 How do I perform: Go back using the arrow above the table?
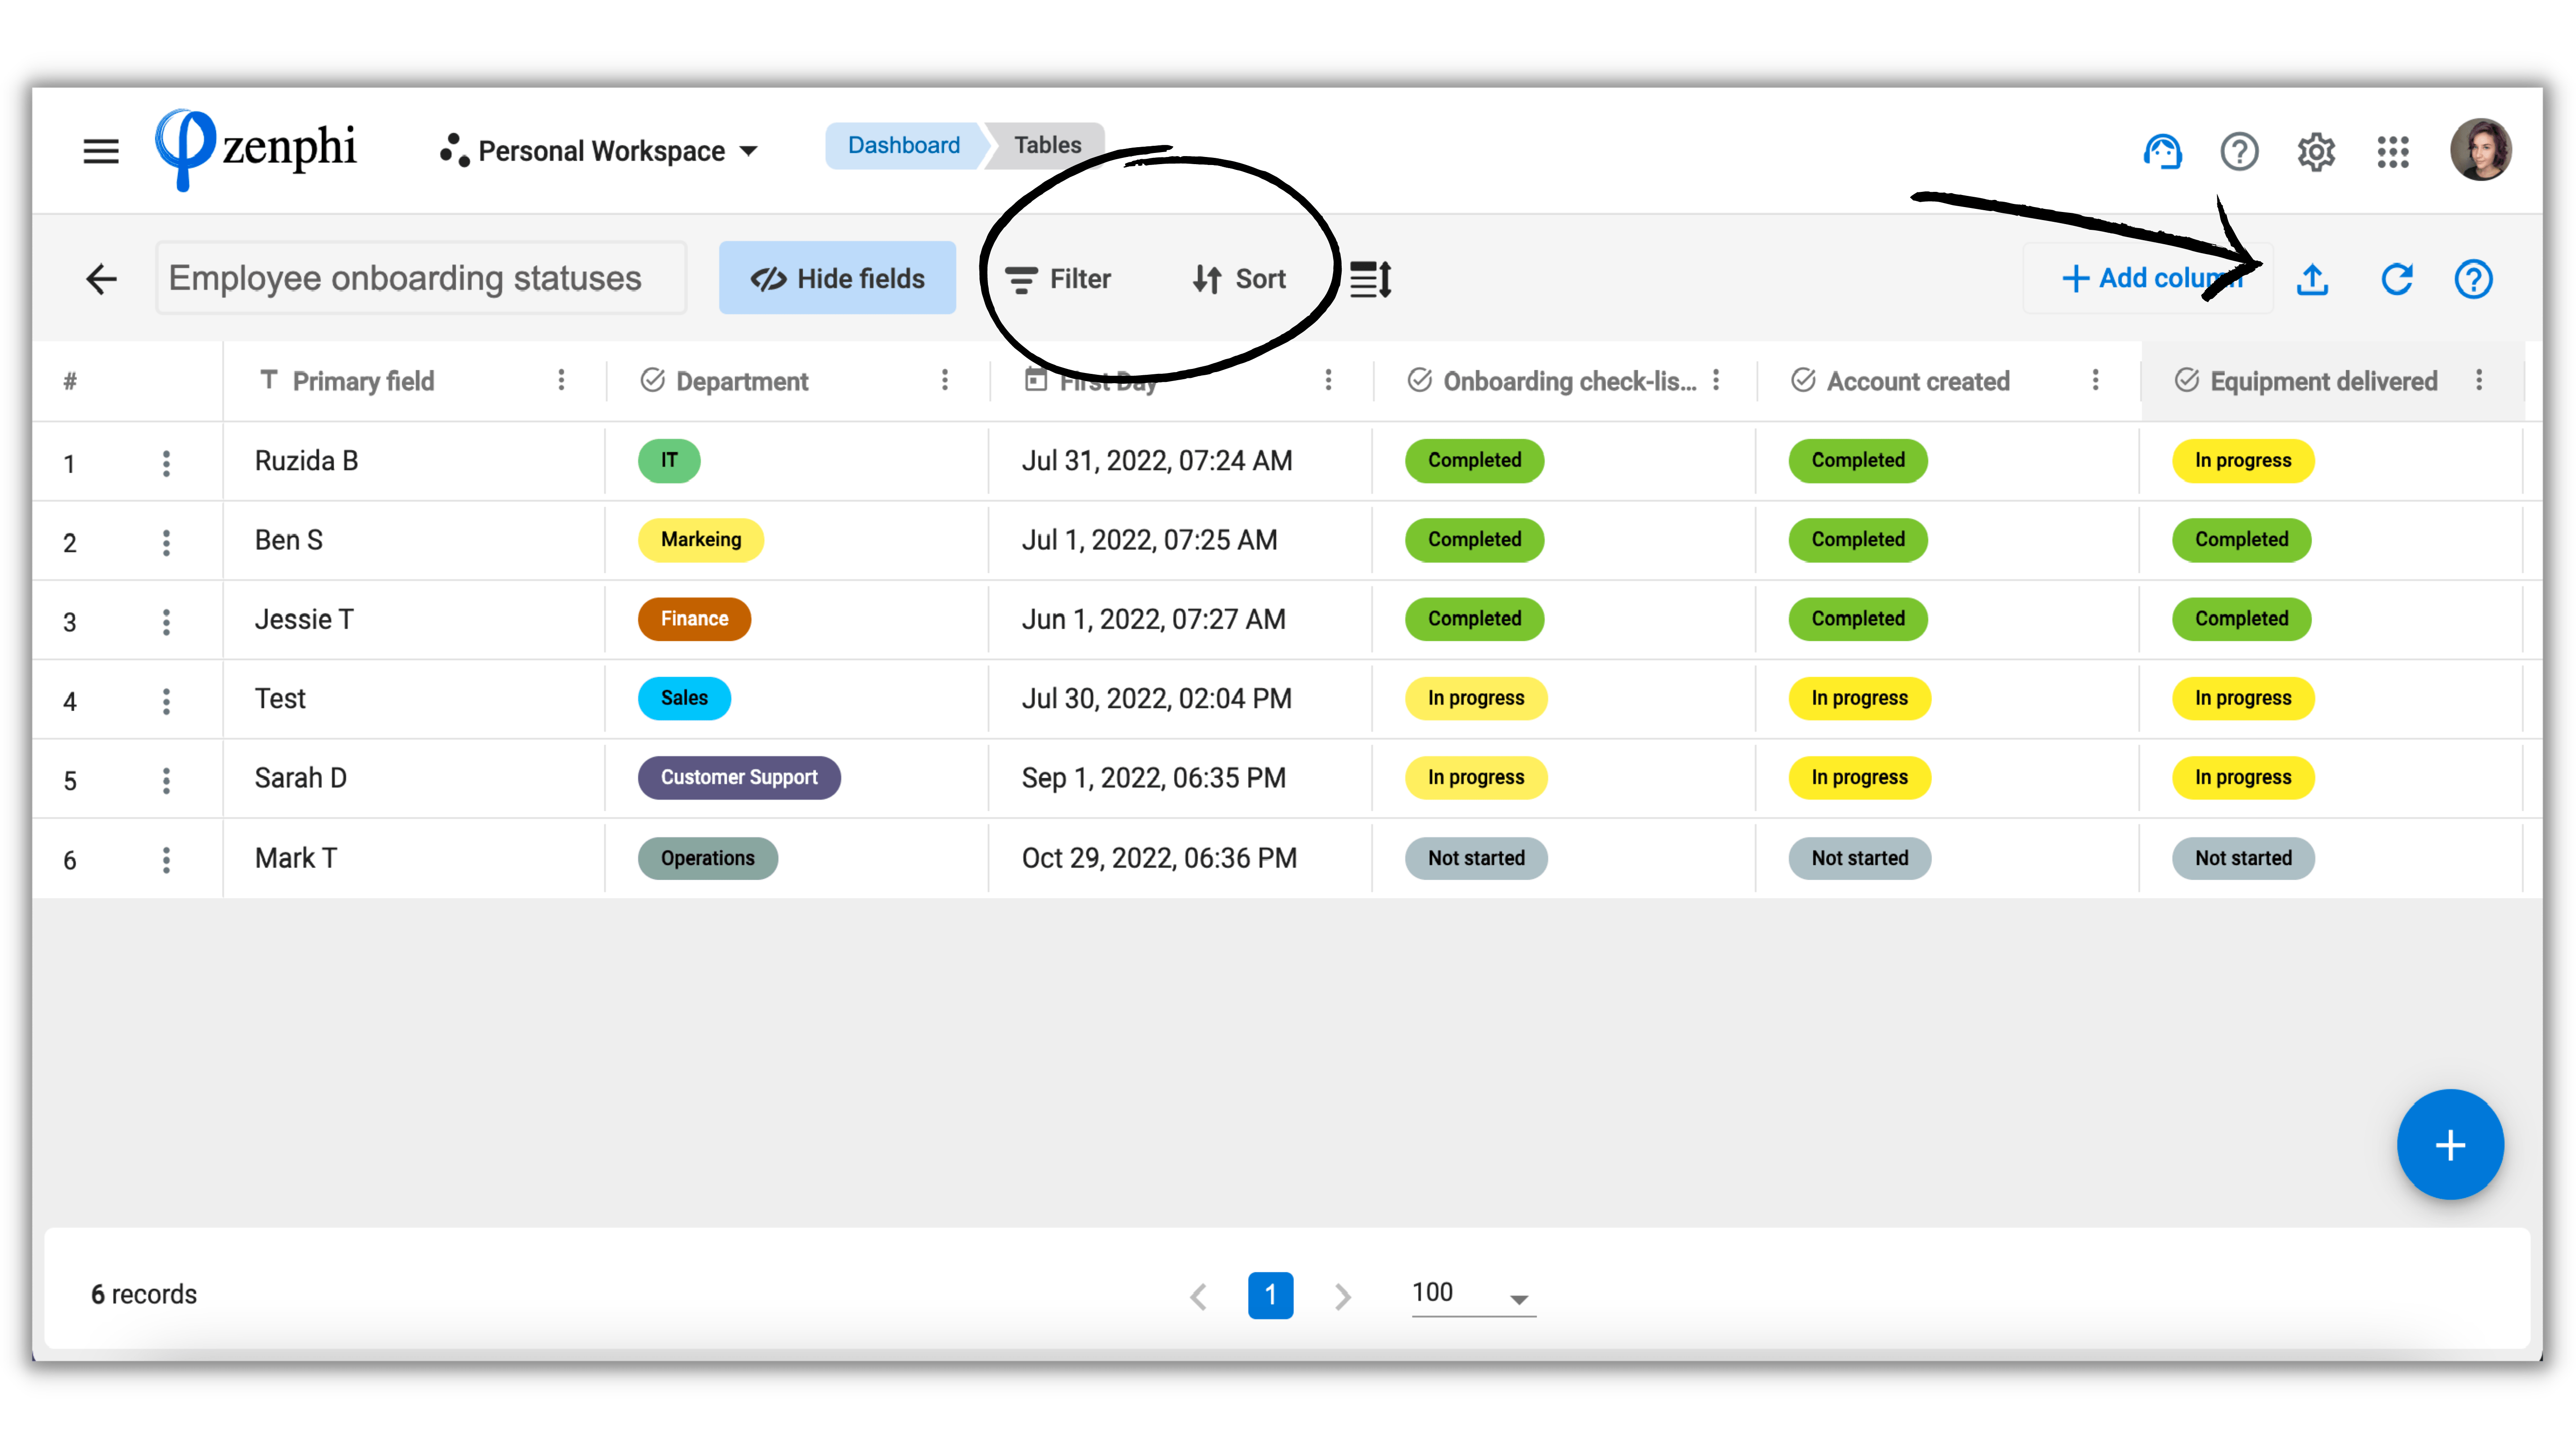pyautogui.click(x=100, y=279)
